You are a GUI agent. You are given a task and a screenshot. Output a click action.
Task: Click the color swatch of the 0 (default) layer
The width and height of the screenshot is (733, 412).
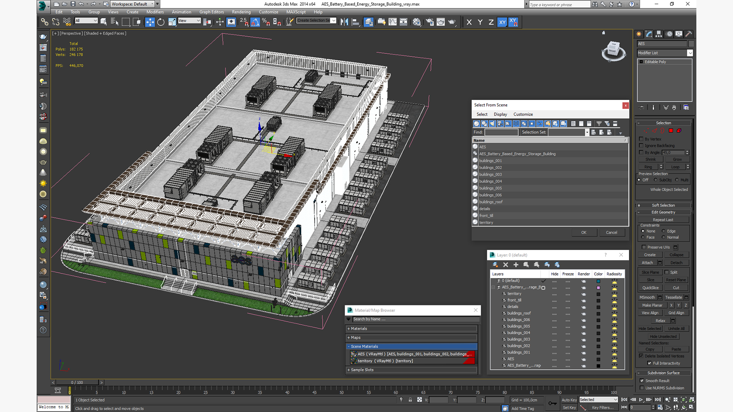pyautogui.click(x=598, y=281)
